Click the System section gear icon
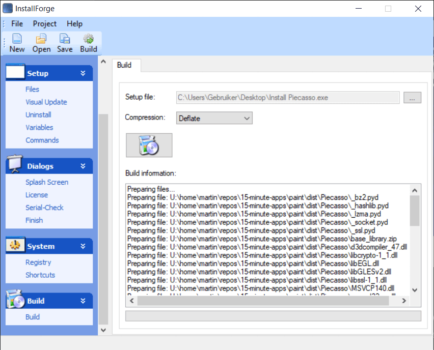Image resolution: width=434 pixels, height=350 pixels. tap(15, 245)
